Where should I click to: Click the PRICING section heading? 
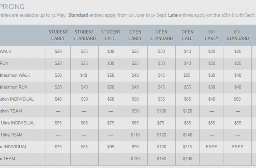12,7
